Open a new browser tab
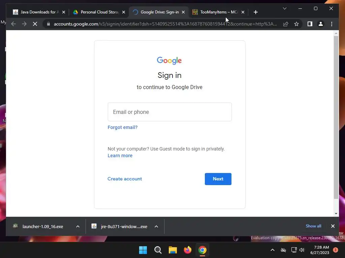Image resolution: width=345 pixels, height=258 pixels. point(256,12)
